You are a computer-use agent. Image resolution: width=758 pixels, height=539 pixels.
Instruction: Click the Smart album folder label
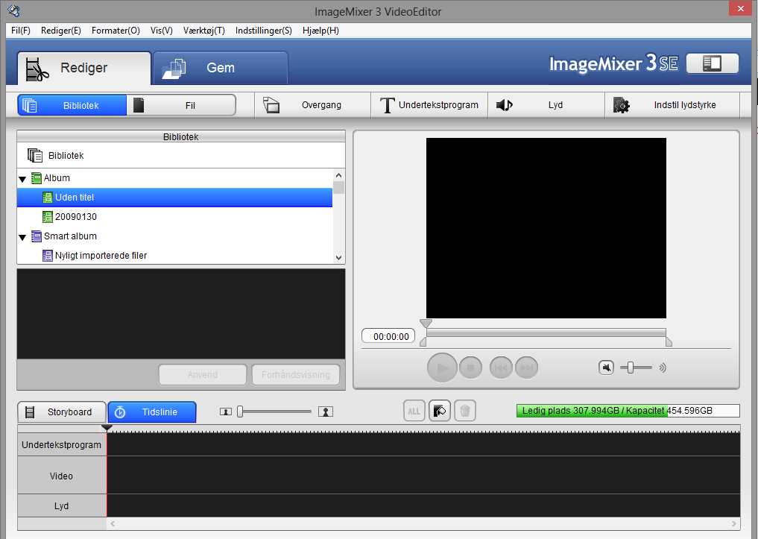(x=70, y=236)
